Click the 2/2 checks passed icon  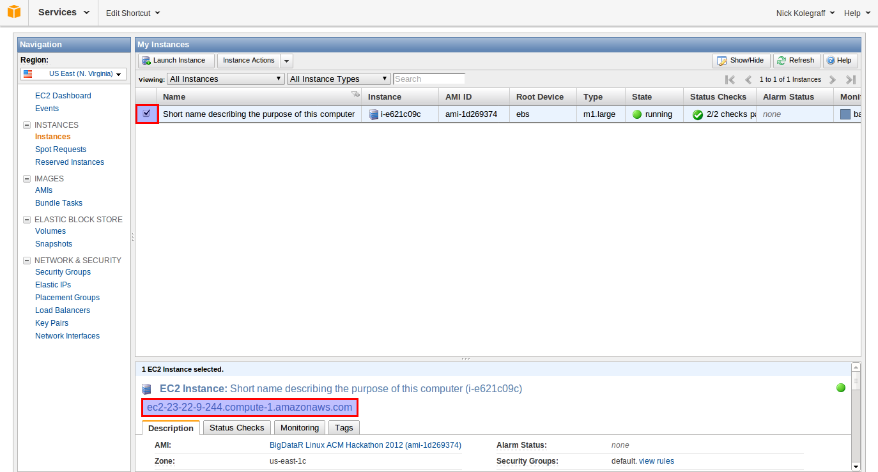point(698,115)
